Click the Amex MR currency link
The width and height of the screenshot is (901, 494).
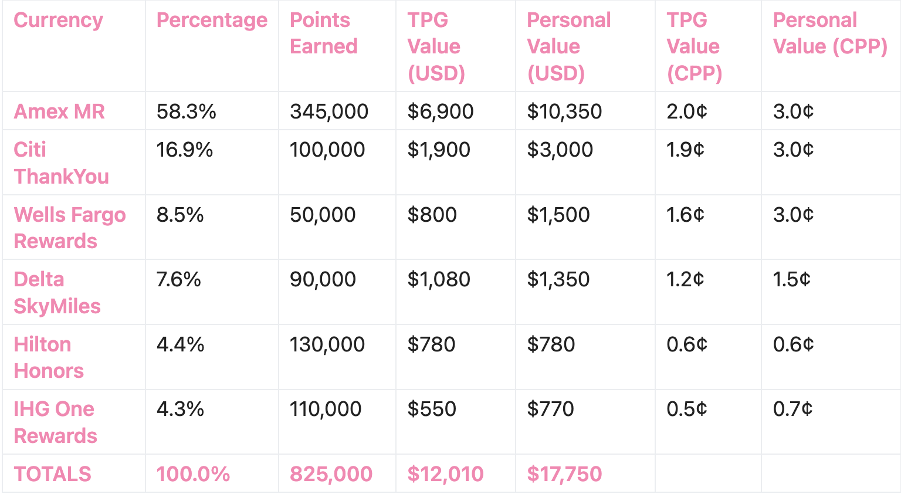tap(59, 111)
